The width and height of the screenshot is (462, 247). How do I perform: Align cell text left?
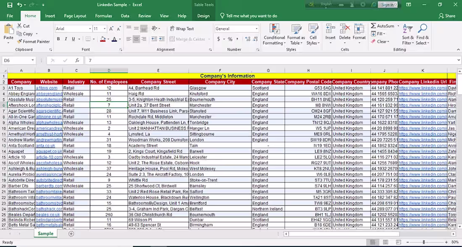(129, 39)
